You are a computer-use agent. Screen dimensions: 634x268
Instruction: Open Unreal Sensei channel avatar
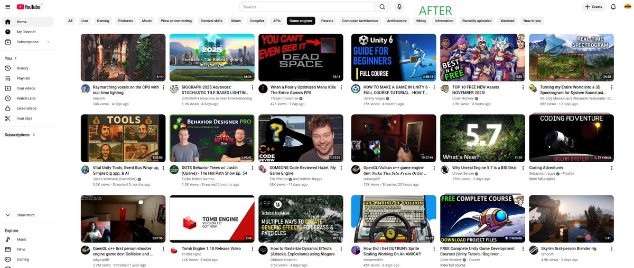click(x=444, y=169)
